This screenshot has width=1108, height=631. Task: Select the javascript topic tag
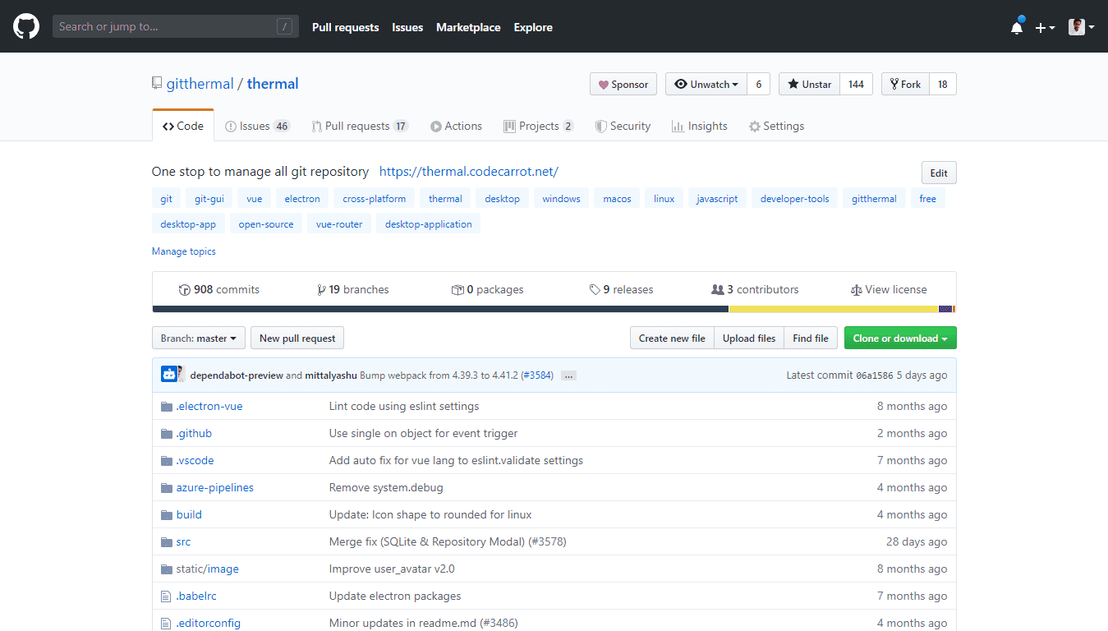(717, 199)
